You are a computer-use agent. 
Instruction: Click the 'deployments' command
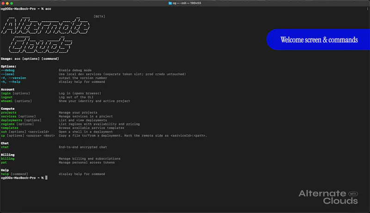(x=11, y=120)
